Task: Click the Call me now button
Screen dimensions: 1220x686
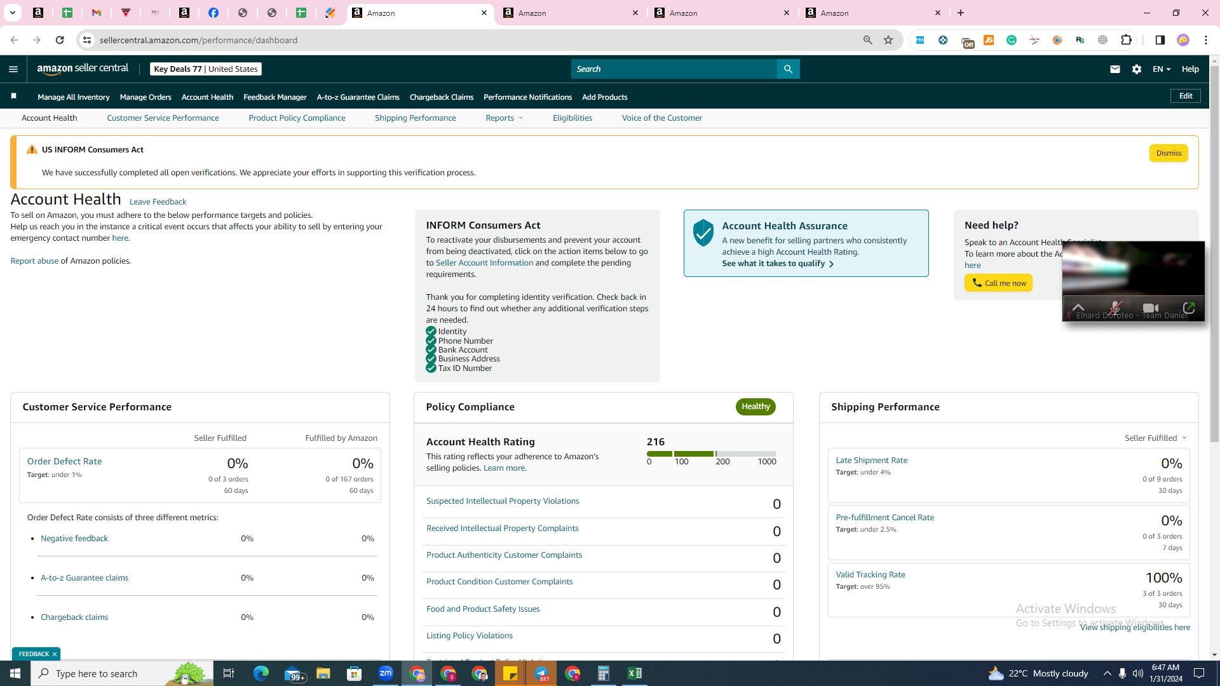Action: point(998,283)
